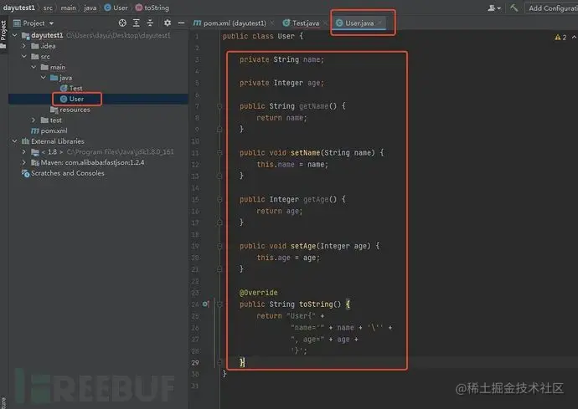Click src in breadcrumb bar

click(x=48, y=8)
